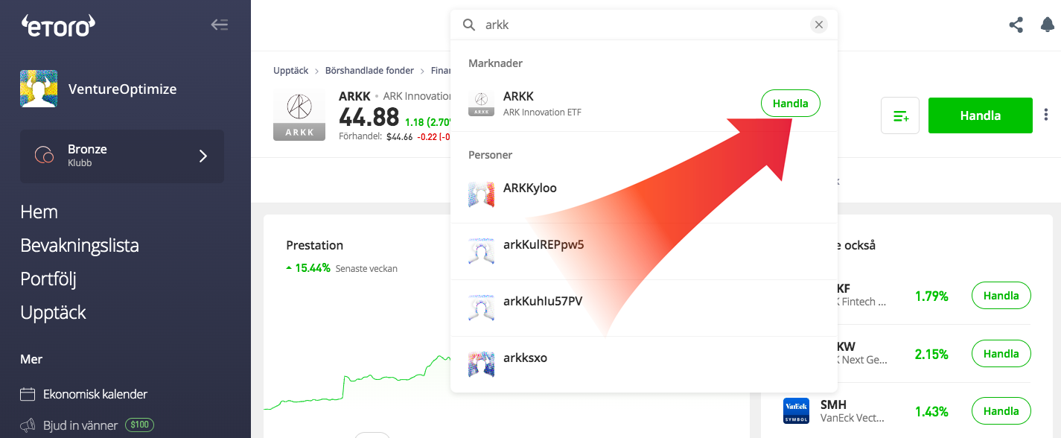This screenshot has height=438, width=1061.
Task: Click Handla button next to SMH
Action: coord(1001,411)
